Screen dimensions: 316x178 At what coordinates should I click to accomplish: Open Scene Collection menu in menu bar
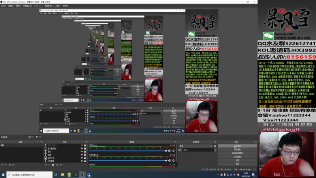click(49, 6)
